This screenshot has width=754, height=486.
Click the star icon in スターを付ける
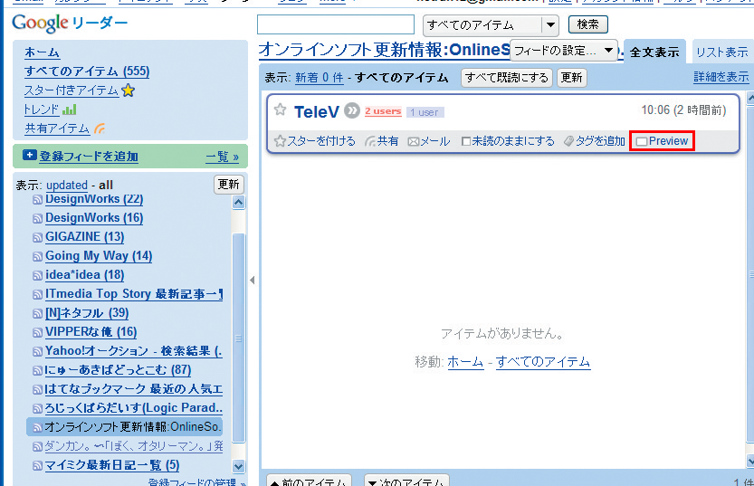click(x=280, y=141)
